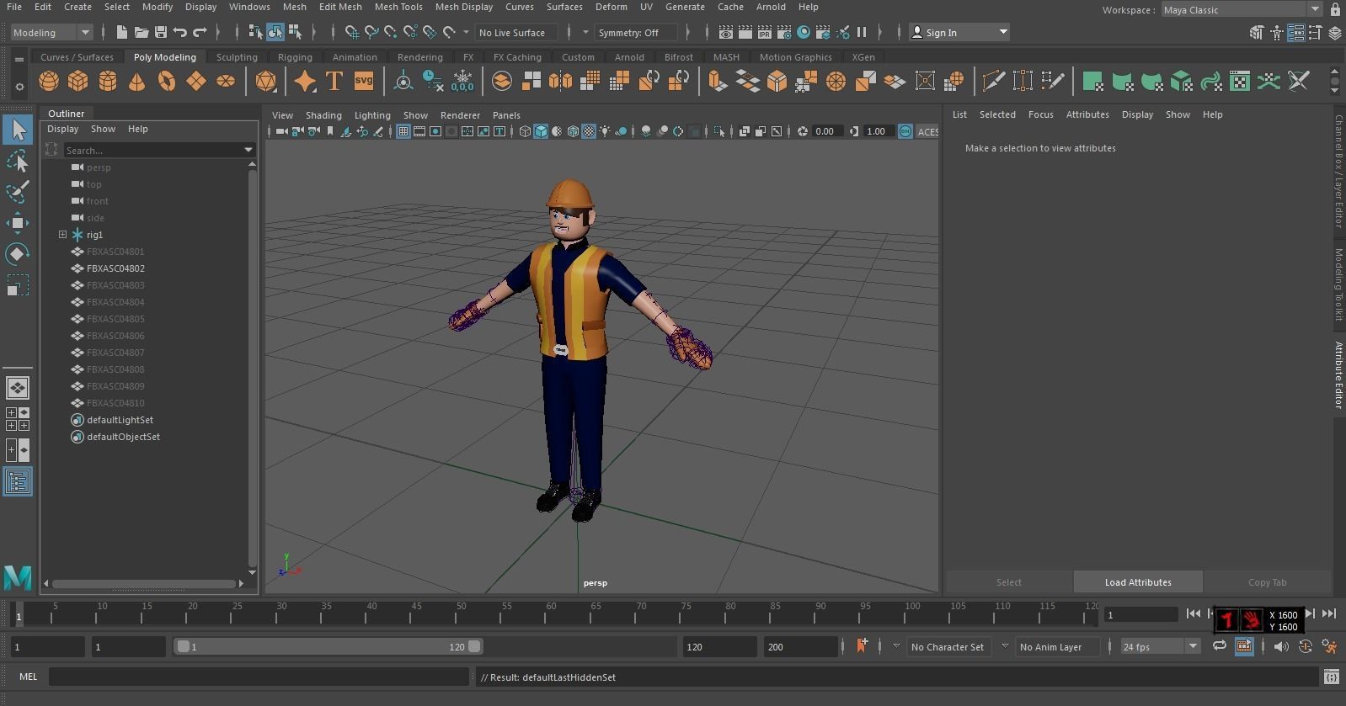Image resolution: width=1346 pixels, height=706 pixels.
Task: Click the Outliner search field
Action: (152, 150)
